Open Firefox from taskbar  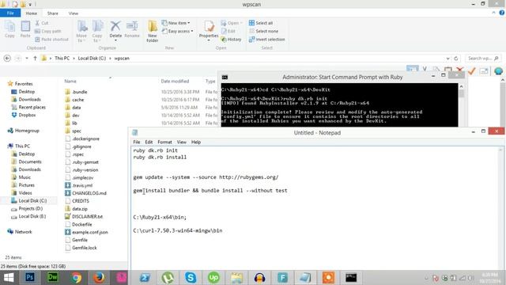pyautogui.click(x=99, y=278)
